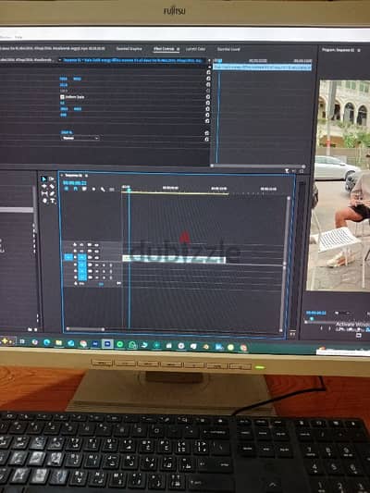The height and width of the screenshot is (493, 370).
Task: Switch to Effect Controls tab
Action: [x=164, y=49]
